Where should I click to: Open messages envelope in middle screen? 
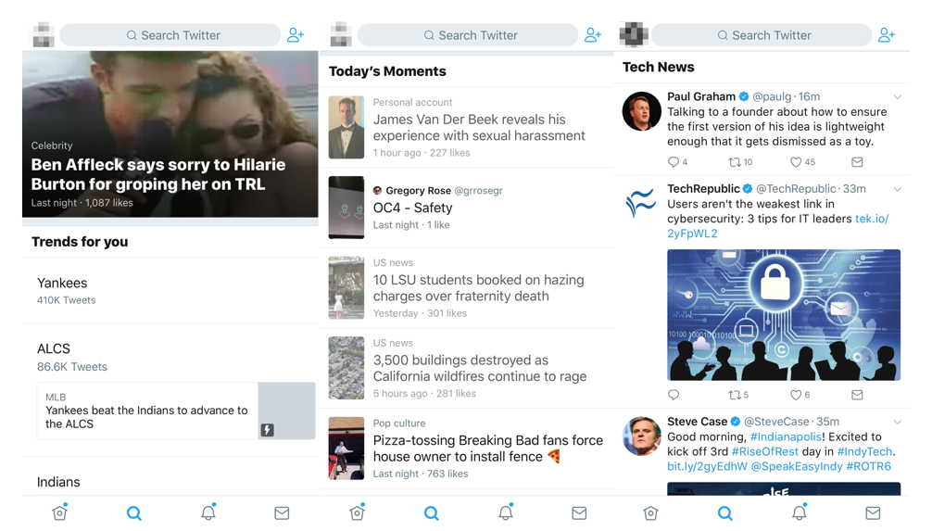pyautogui.click(x=580, y=512)
